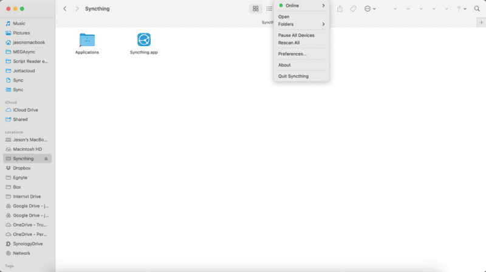Screen dimensions: 486x272
Task: Open the ellipsis action dropdown
Action: tap(369, 8)
